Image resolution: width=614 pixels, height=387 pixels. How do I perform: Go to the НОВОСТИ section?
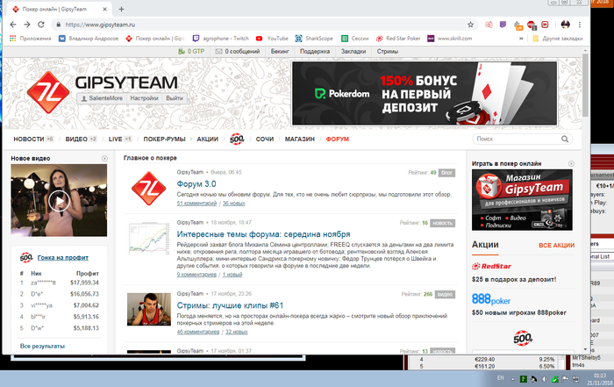(29, 139)
